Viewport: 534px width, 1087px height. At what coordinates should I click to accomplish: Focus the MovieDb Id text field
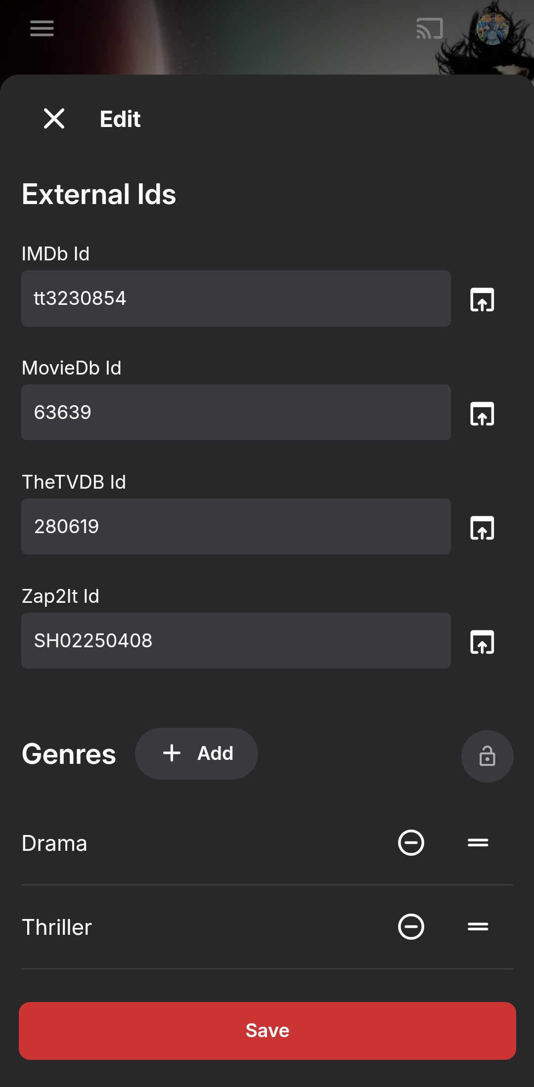pos(236,413)
